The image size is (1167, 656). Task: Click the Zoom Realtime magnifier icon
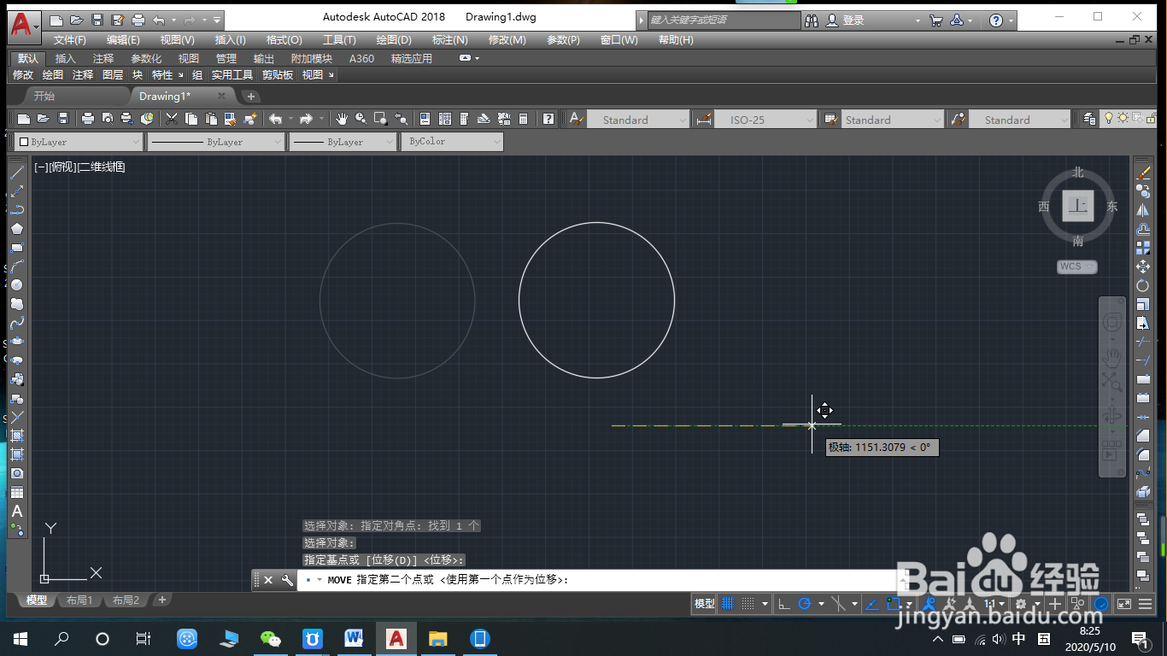(361, 119)
